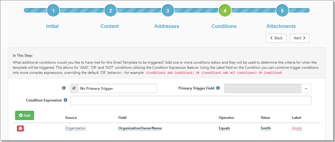Select the green step 4 circle

225,11
